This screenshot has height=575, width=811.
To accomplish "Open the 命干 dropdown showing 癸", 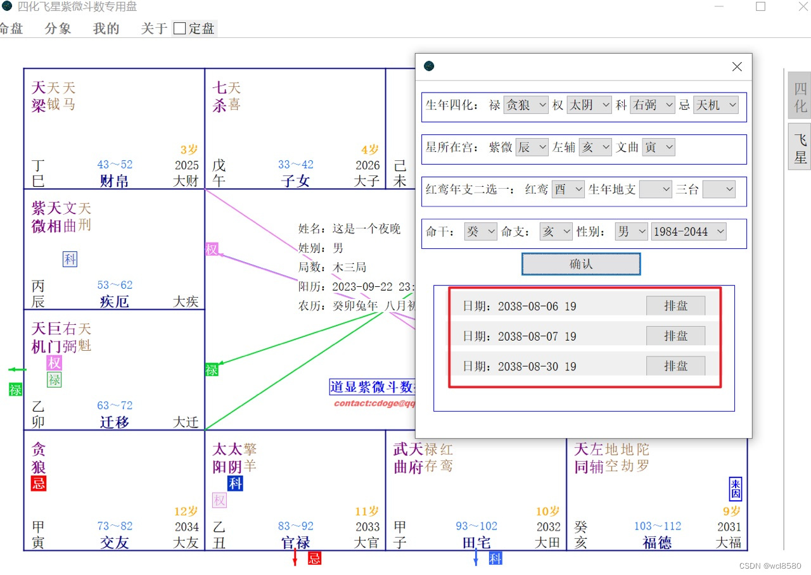I will coord(480,232).
